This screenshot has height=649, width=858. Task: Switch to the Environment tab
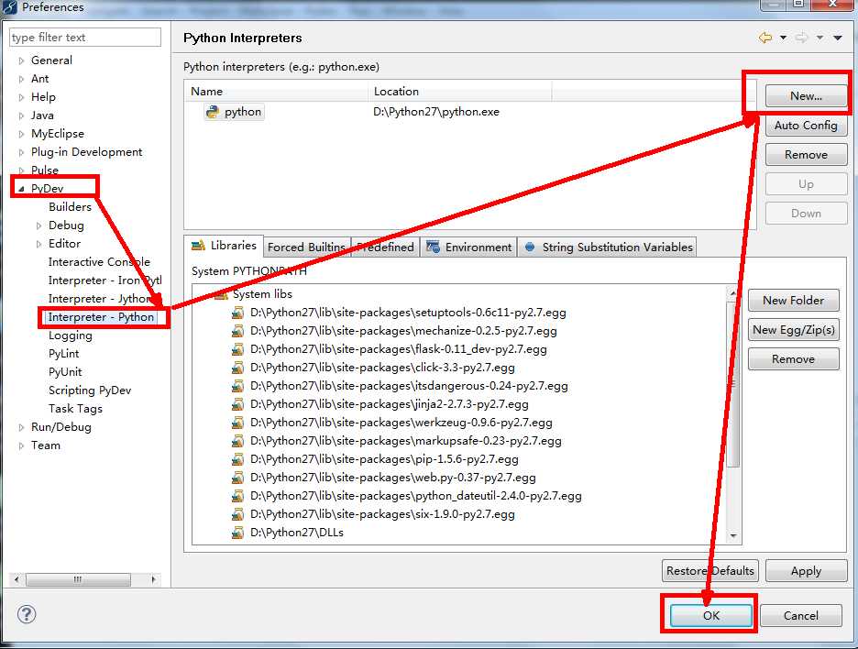click(469, 247)
